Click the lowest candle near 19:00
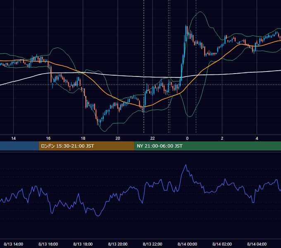The image size is (281, 248). point(100,122)
